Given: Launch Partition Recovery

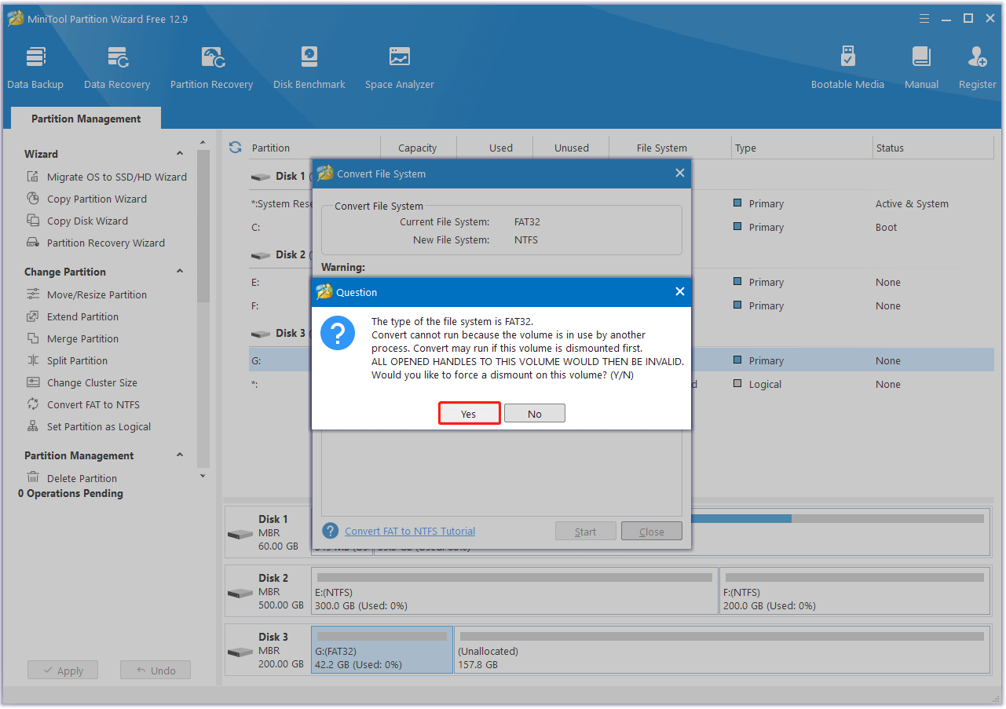Looking at the screenshot, I should click(212, 68).
